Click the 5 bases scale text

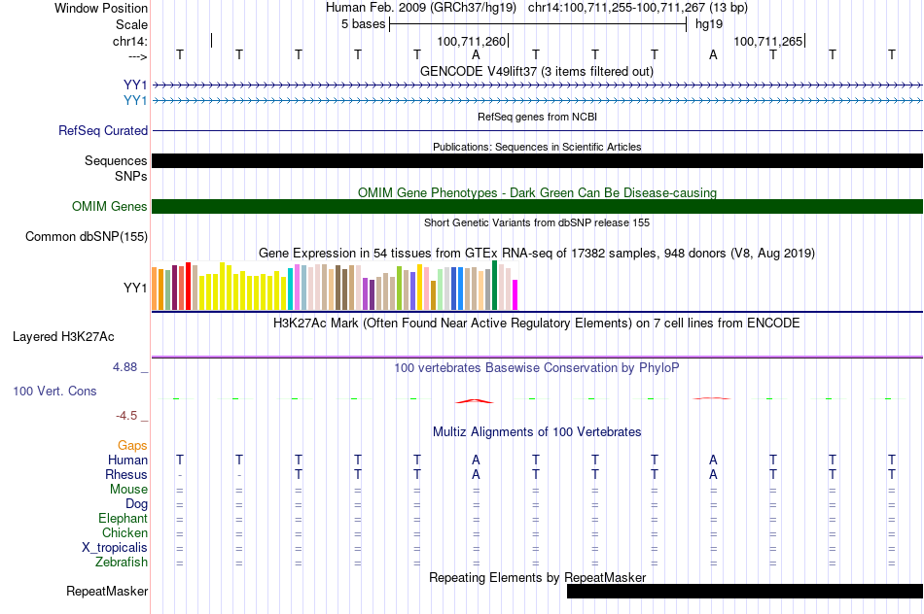363,24
